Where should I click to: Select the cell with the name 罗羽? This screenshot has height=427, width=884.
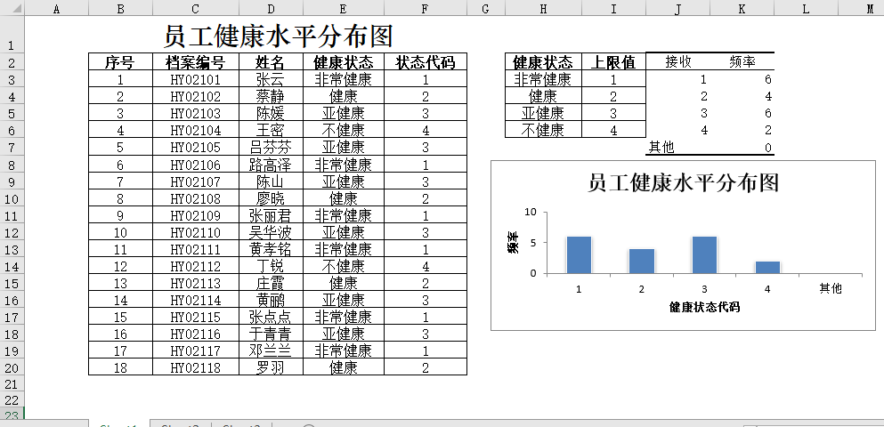click(271, 367)
